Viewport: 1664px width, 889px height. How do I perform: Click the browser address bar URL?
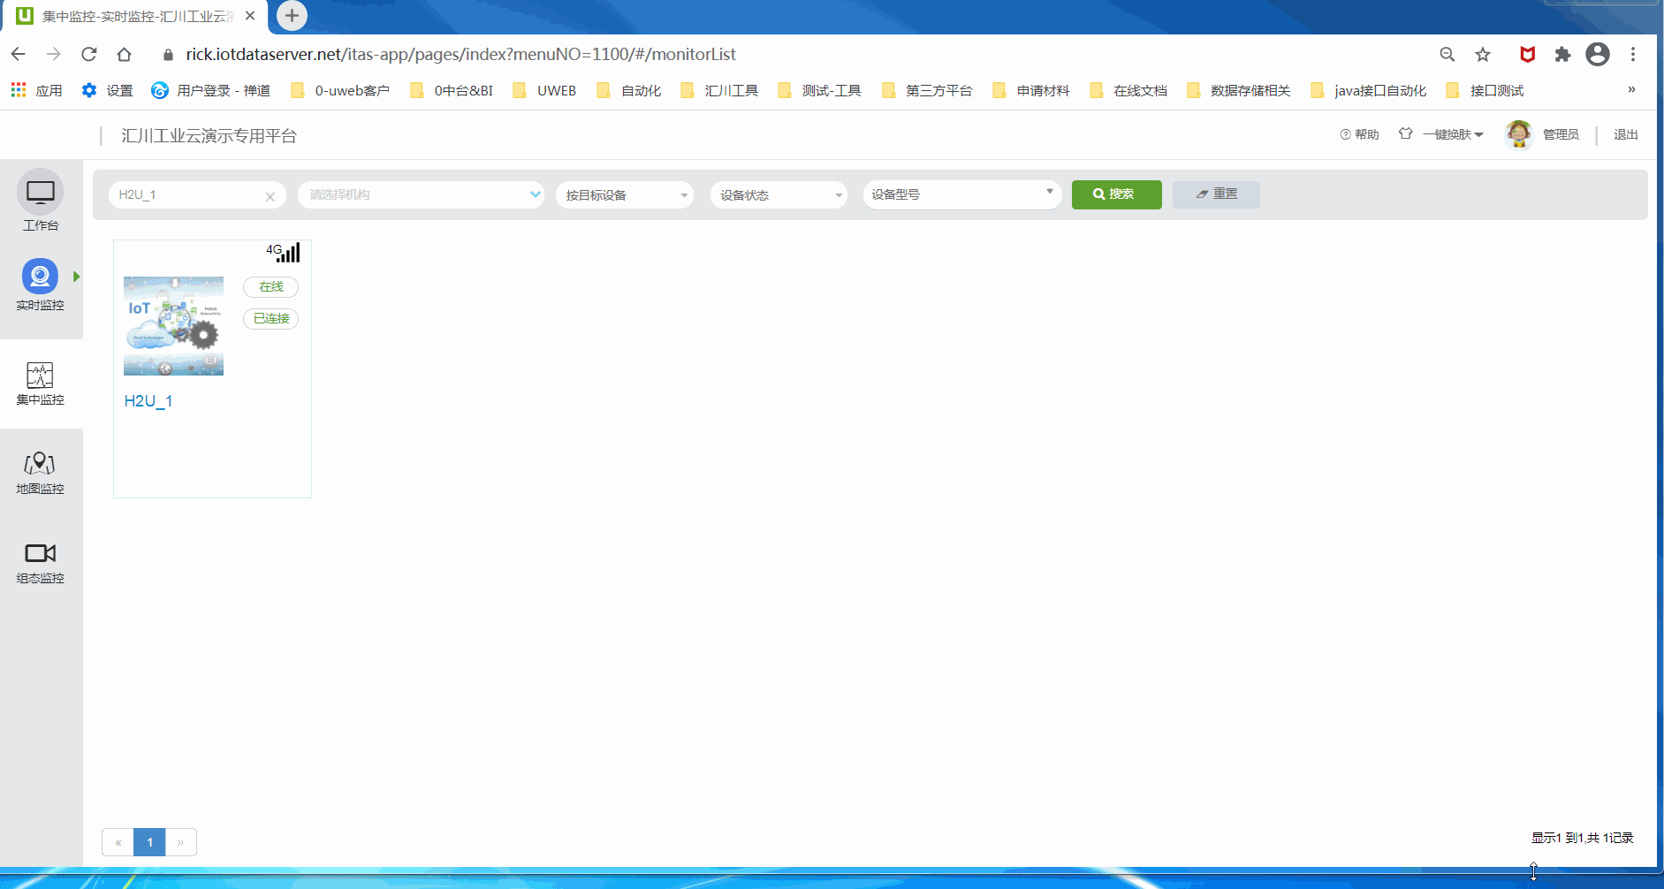460,55
